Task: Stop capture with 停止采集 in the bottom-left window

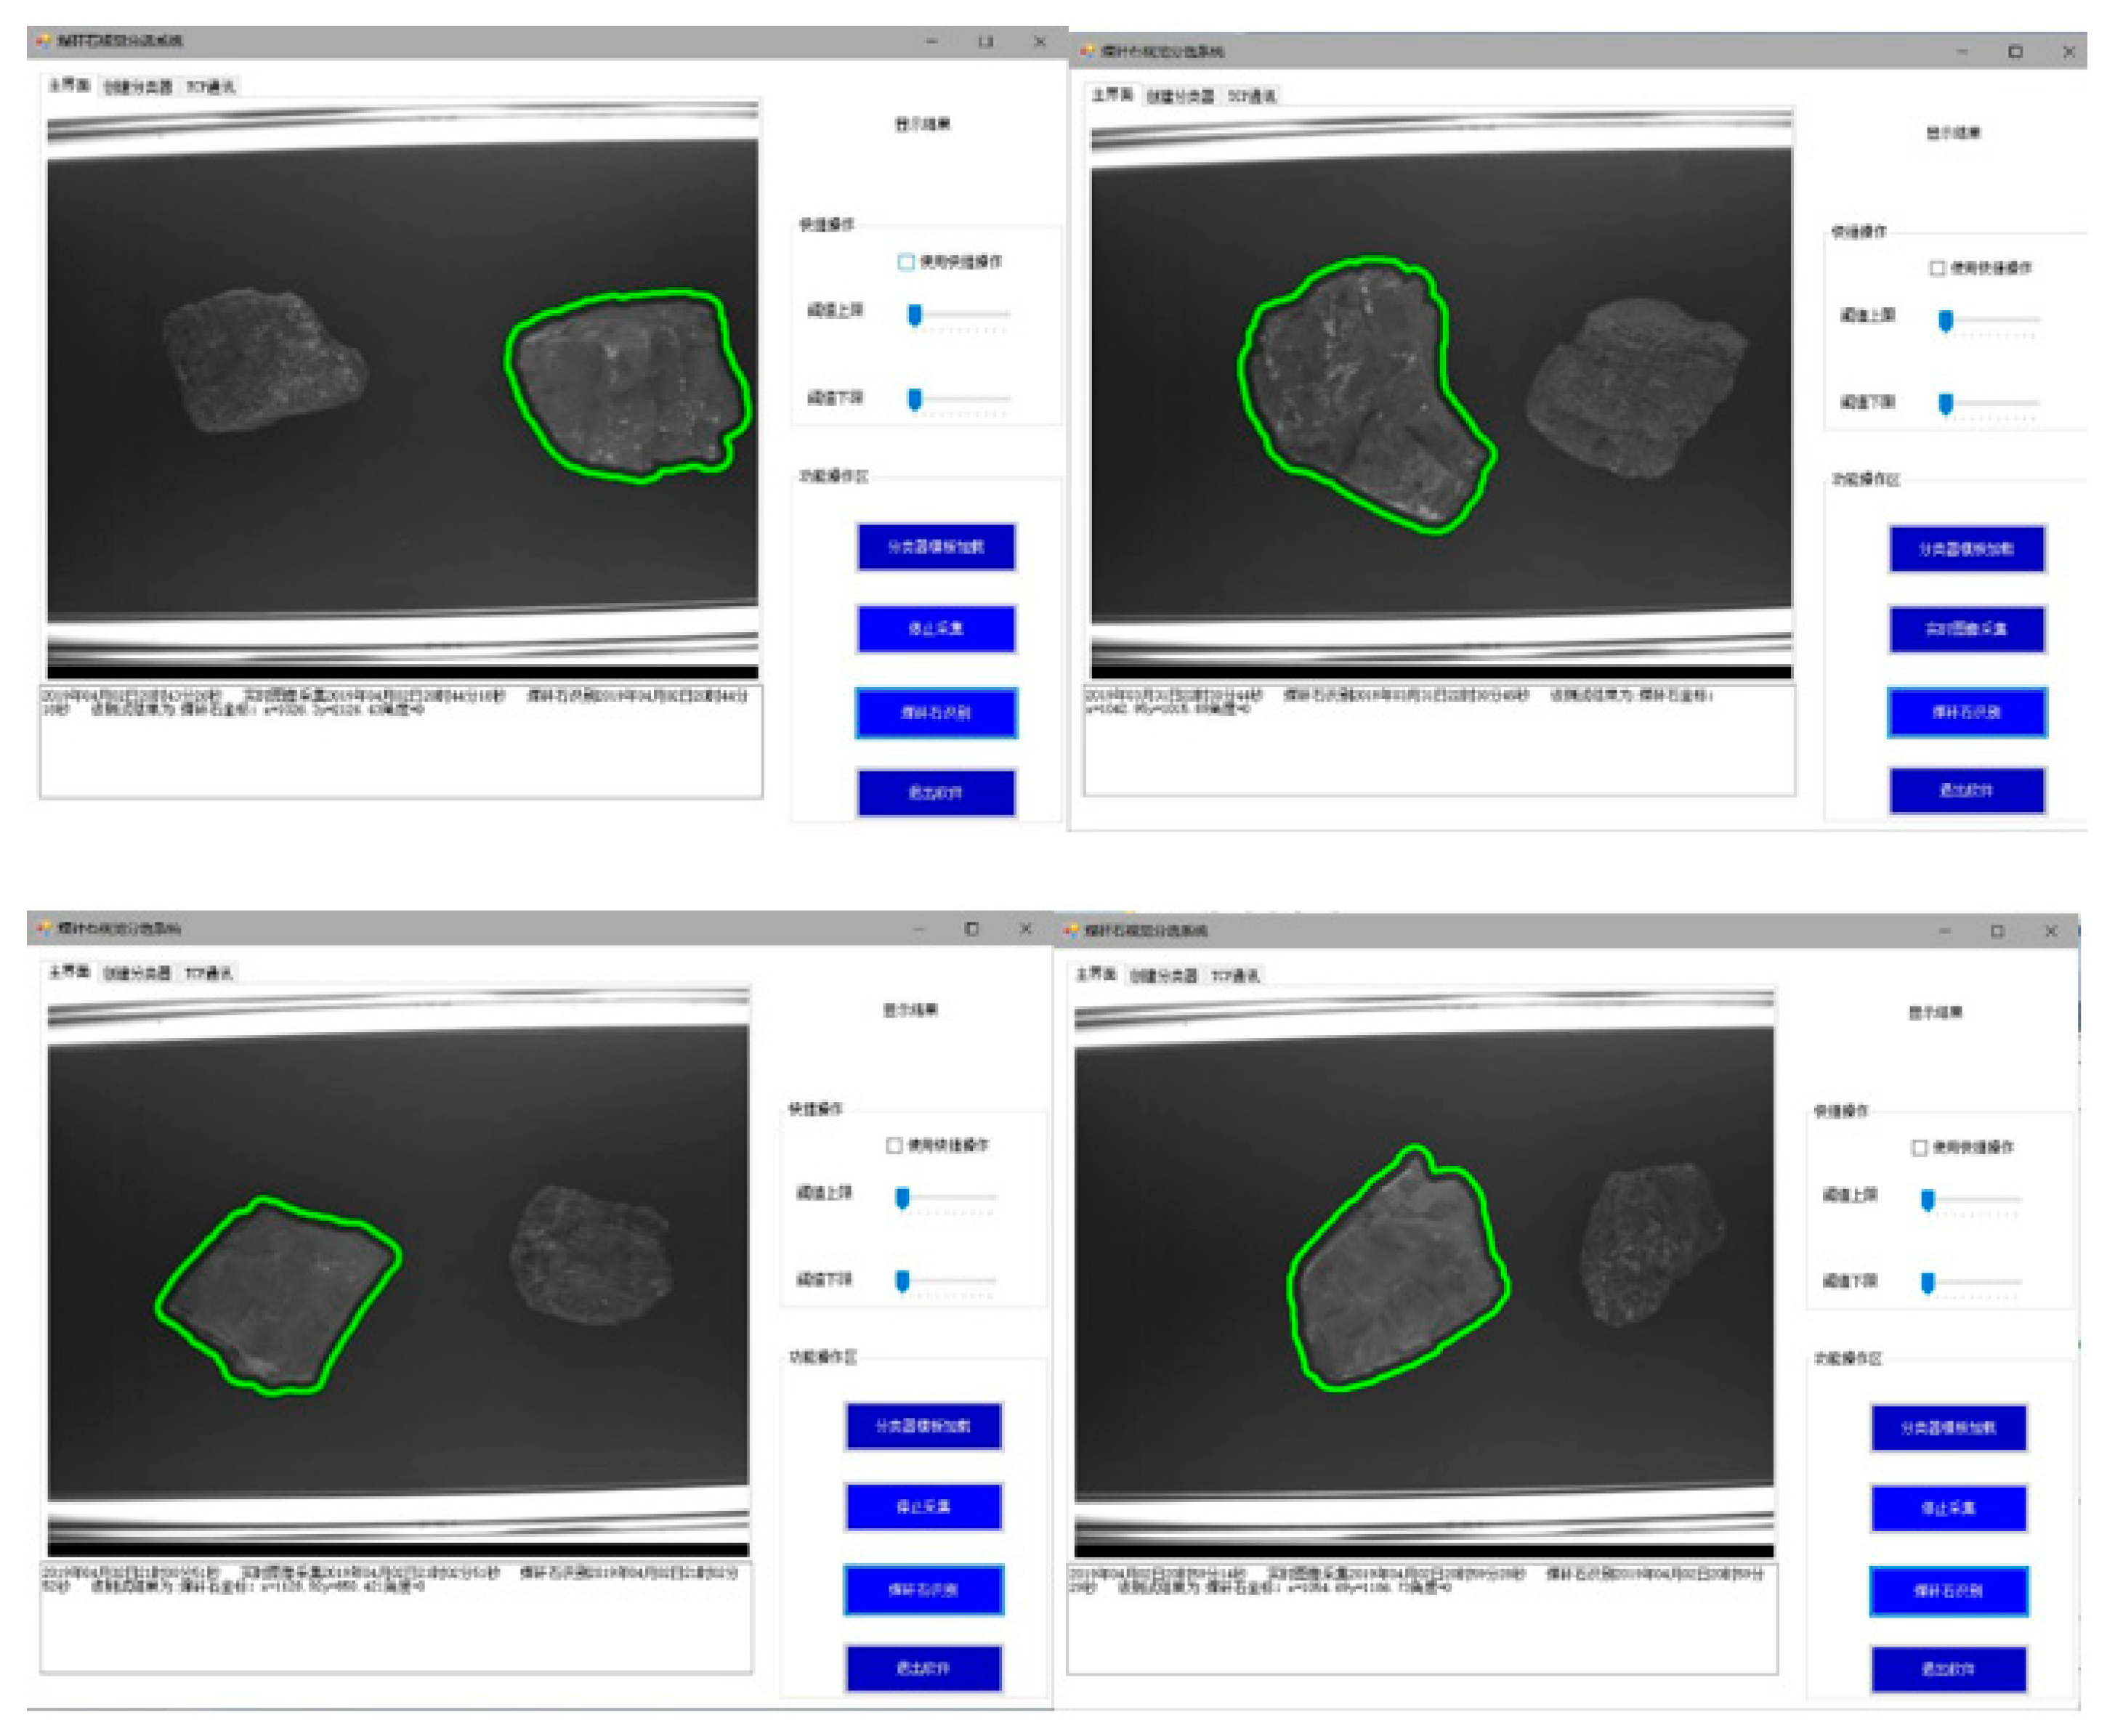Action: [923, 1507]
